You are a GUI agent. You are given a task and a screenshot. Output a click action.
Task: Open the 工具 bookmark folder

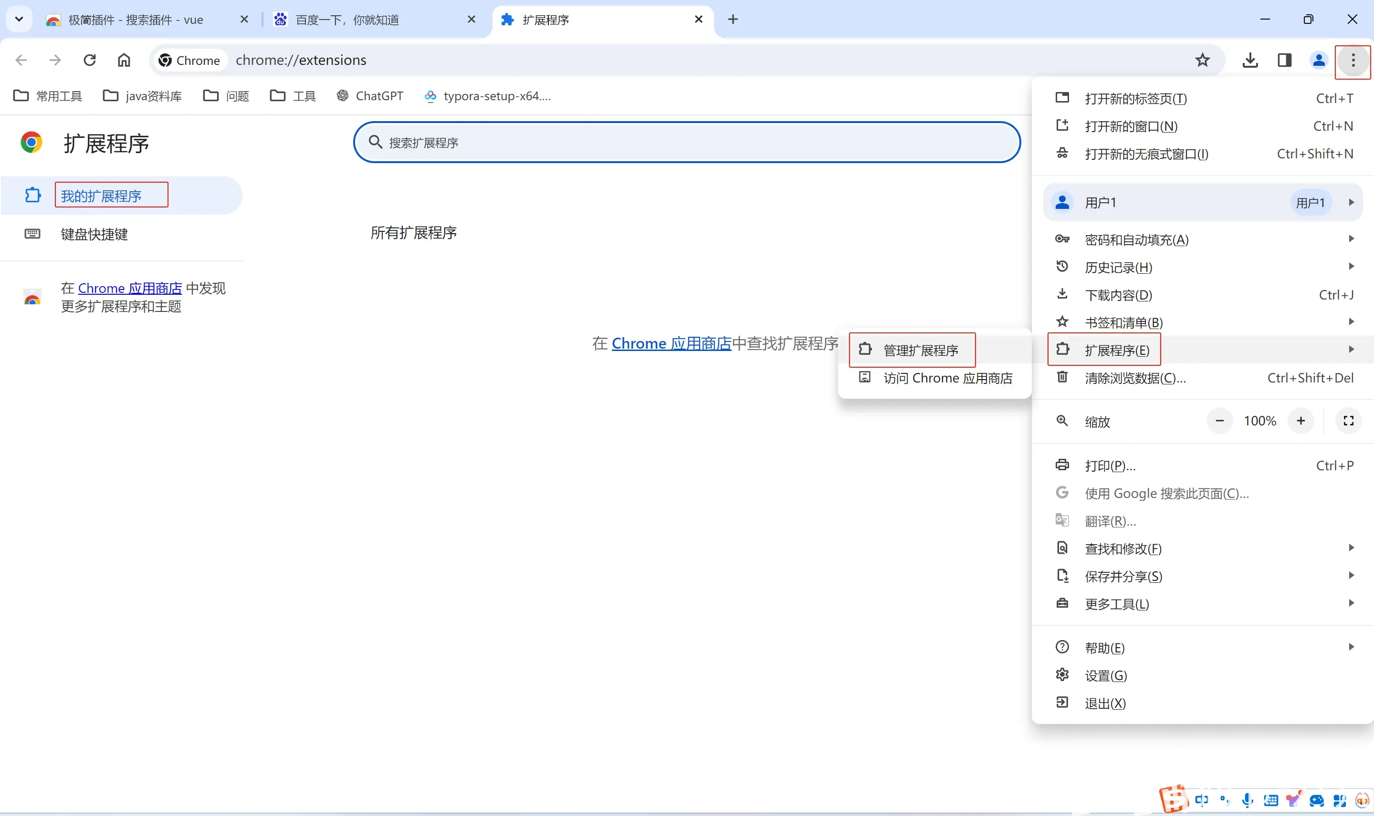click(x=293, y=96)
